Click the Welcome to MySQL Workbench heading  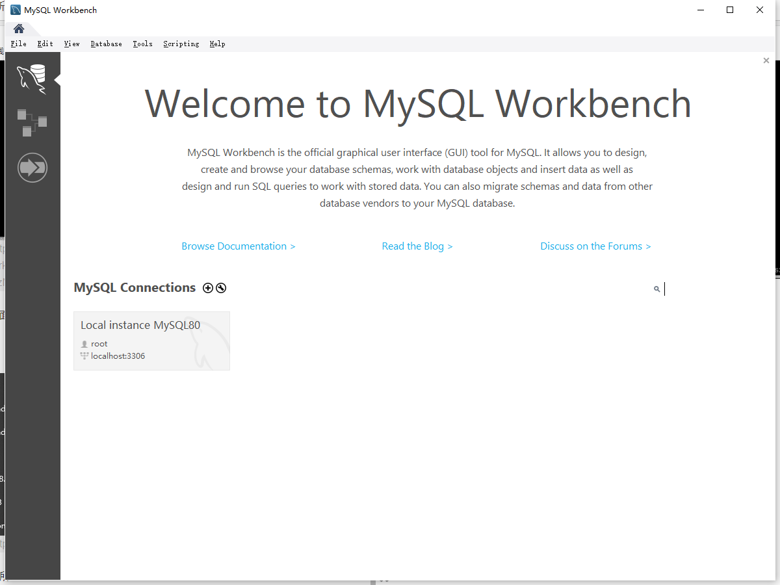tap(418, 103)
